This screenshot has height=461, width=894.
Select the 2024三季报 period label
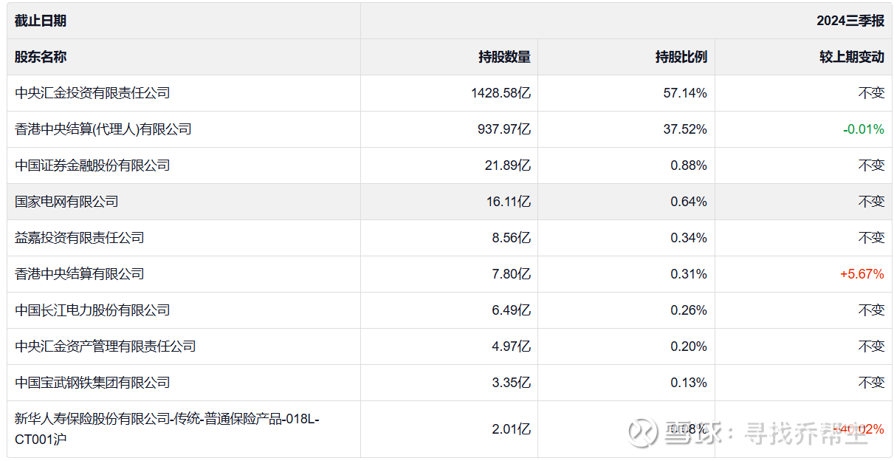tap(850, 21)
